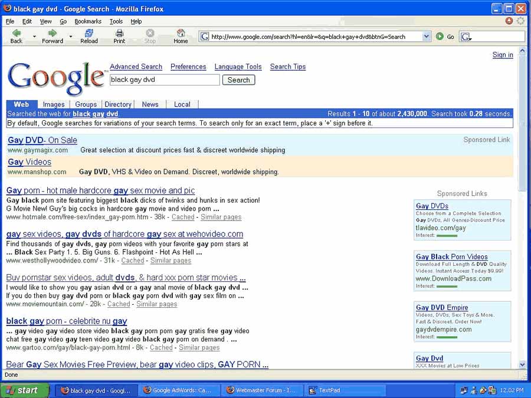Switch to TextPad in the taskbar
The height and width of the screenshot is (398, 531).
point(345,390)
